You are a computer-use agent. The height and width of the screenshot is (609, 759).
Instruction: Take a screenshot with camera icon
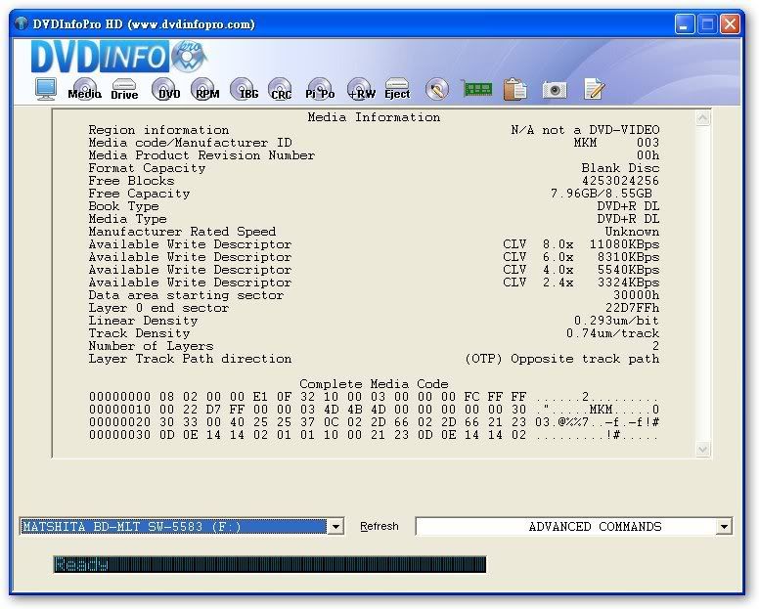pos(555,90)
